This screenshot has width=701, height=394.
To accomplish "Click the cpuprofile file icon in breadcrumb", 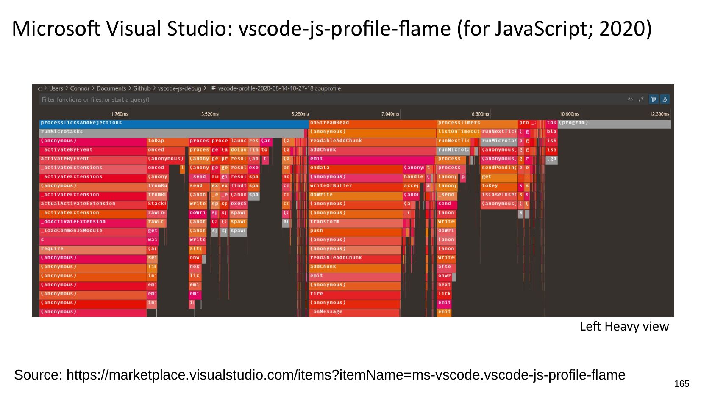I will (x=214, y=88).
